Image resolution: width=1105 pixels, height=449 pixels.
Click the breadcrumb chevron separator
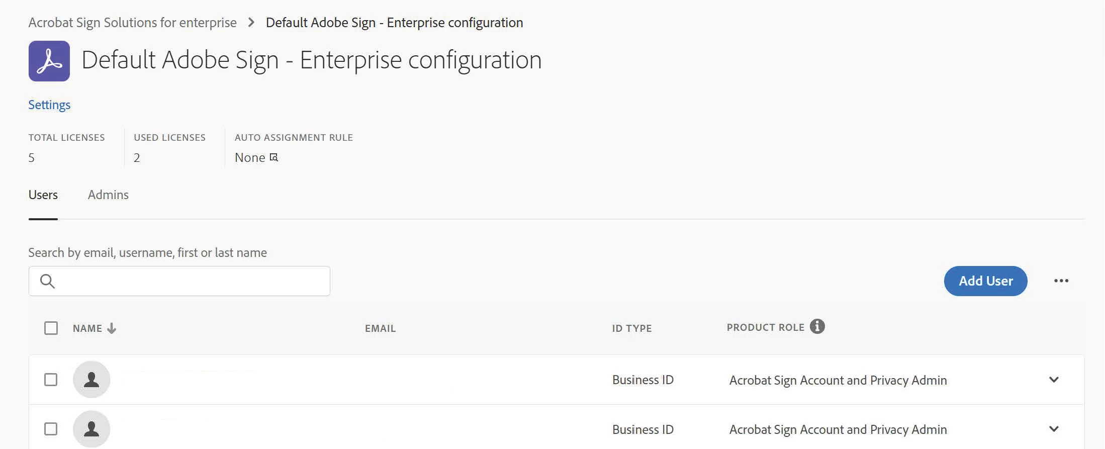point(251,23)
